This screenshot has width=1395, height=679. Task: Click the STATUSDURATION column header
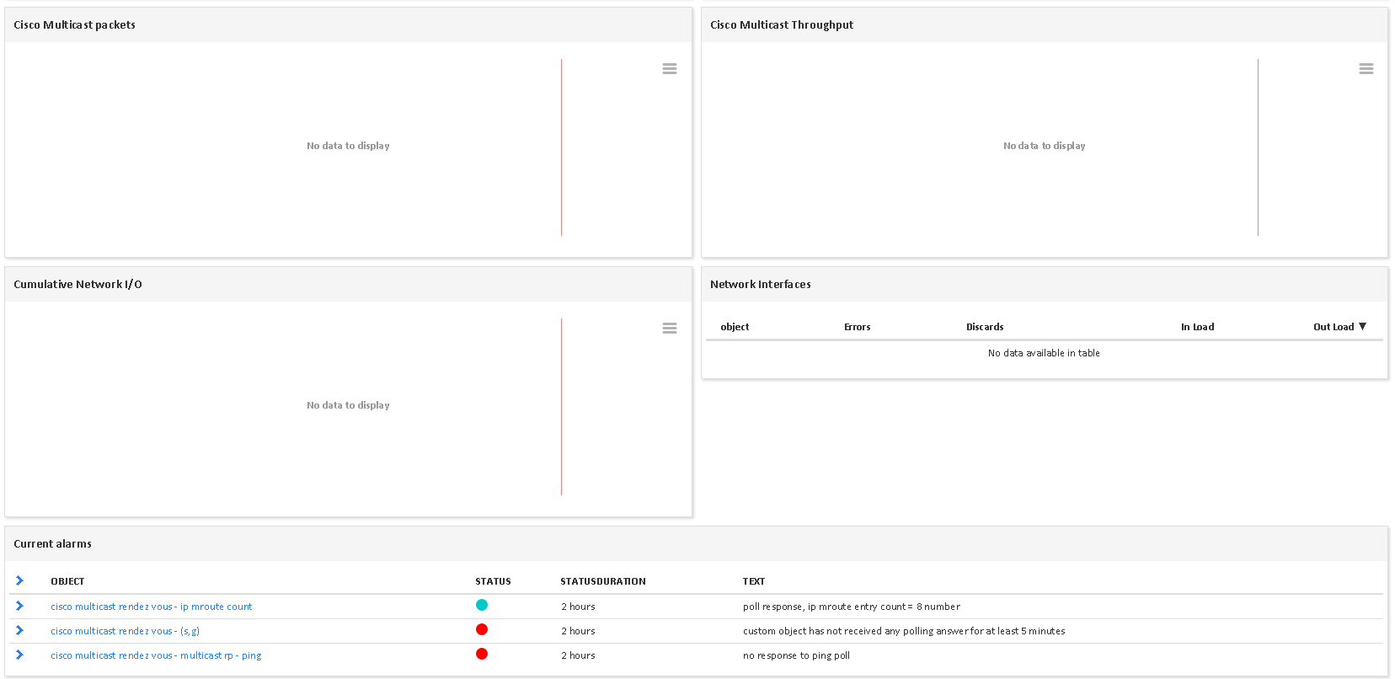603,581
